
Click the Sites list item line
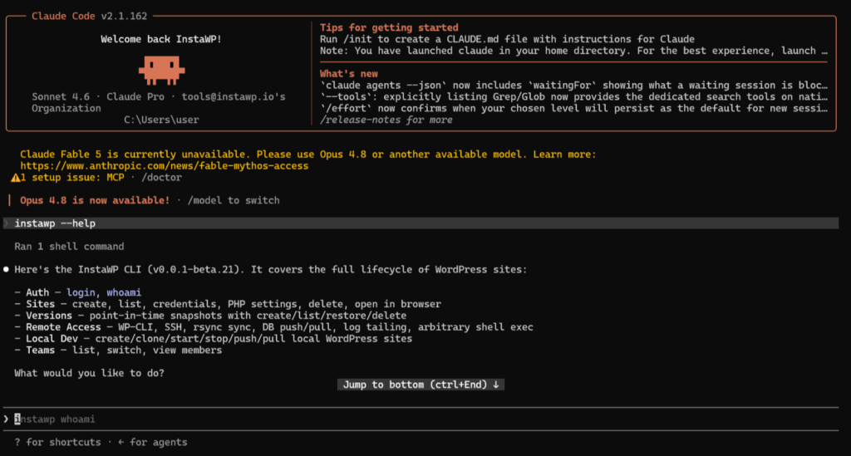pyautogui.click(x=228, y=304)
